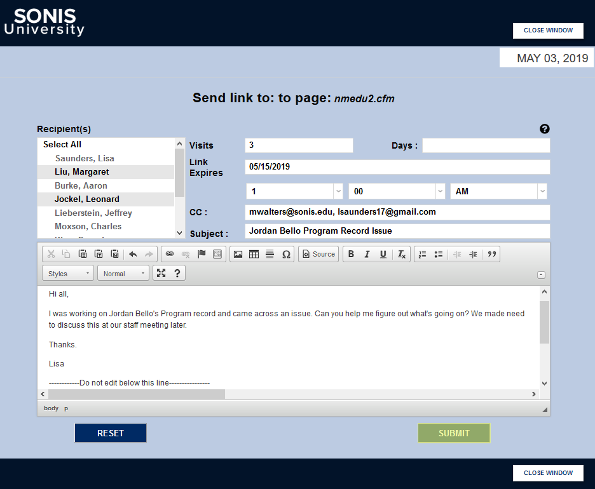
Task: Insert an image using the Image icon
Action: [x=238, y=254]
